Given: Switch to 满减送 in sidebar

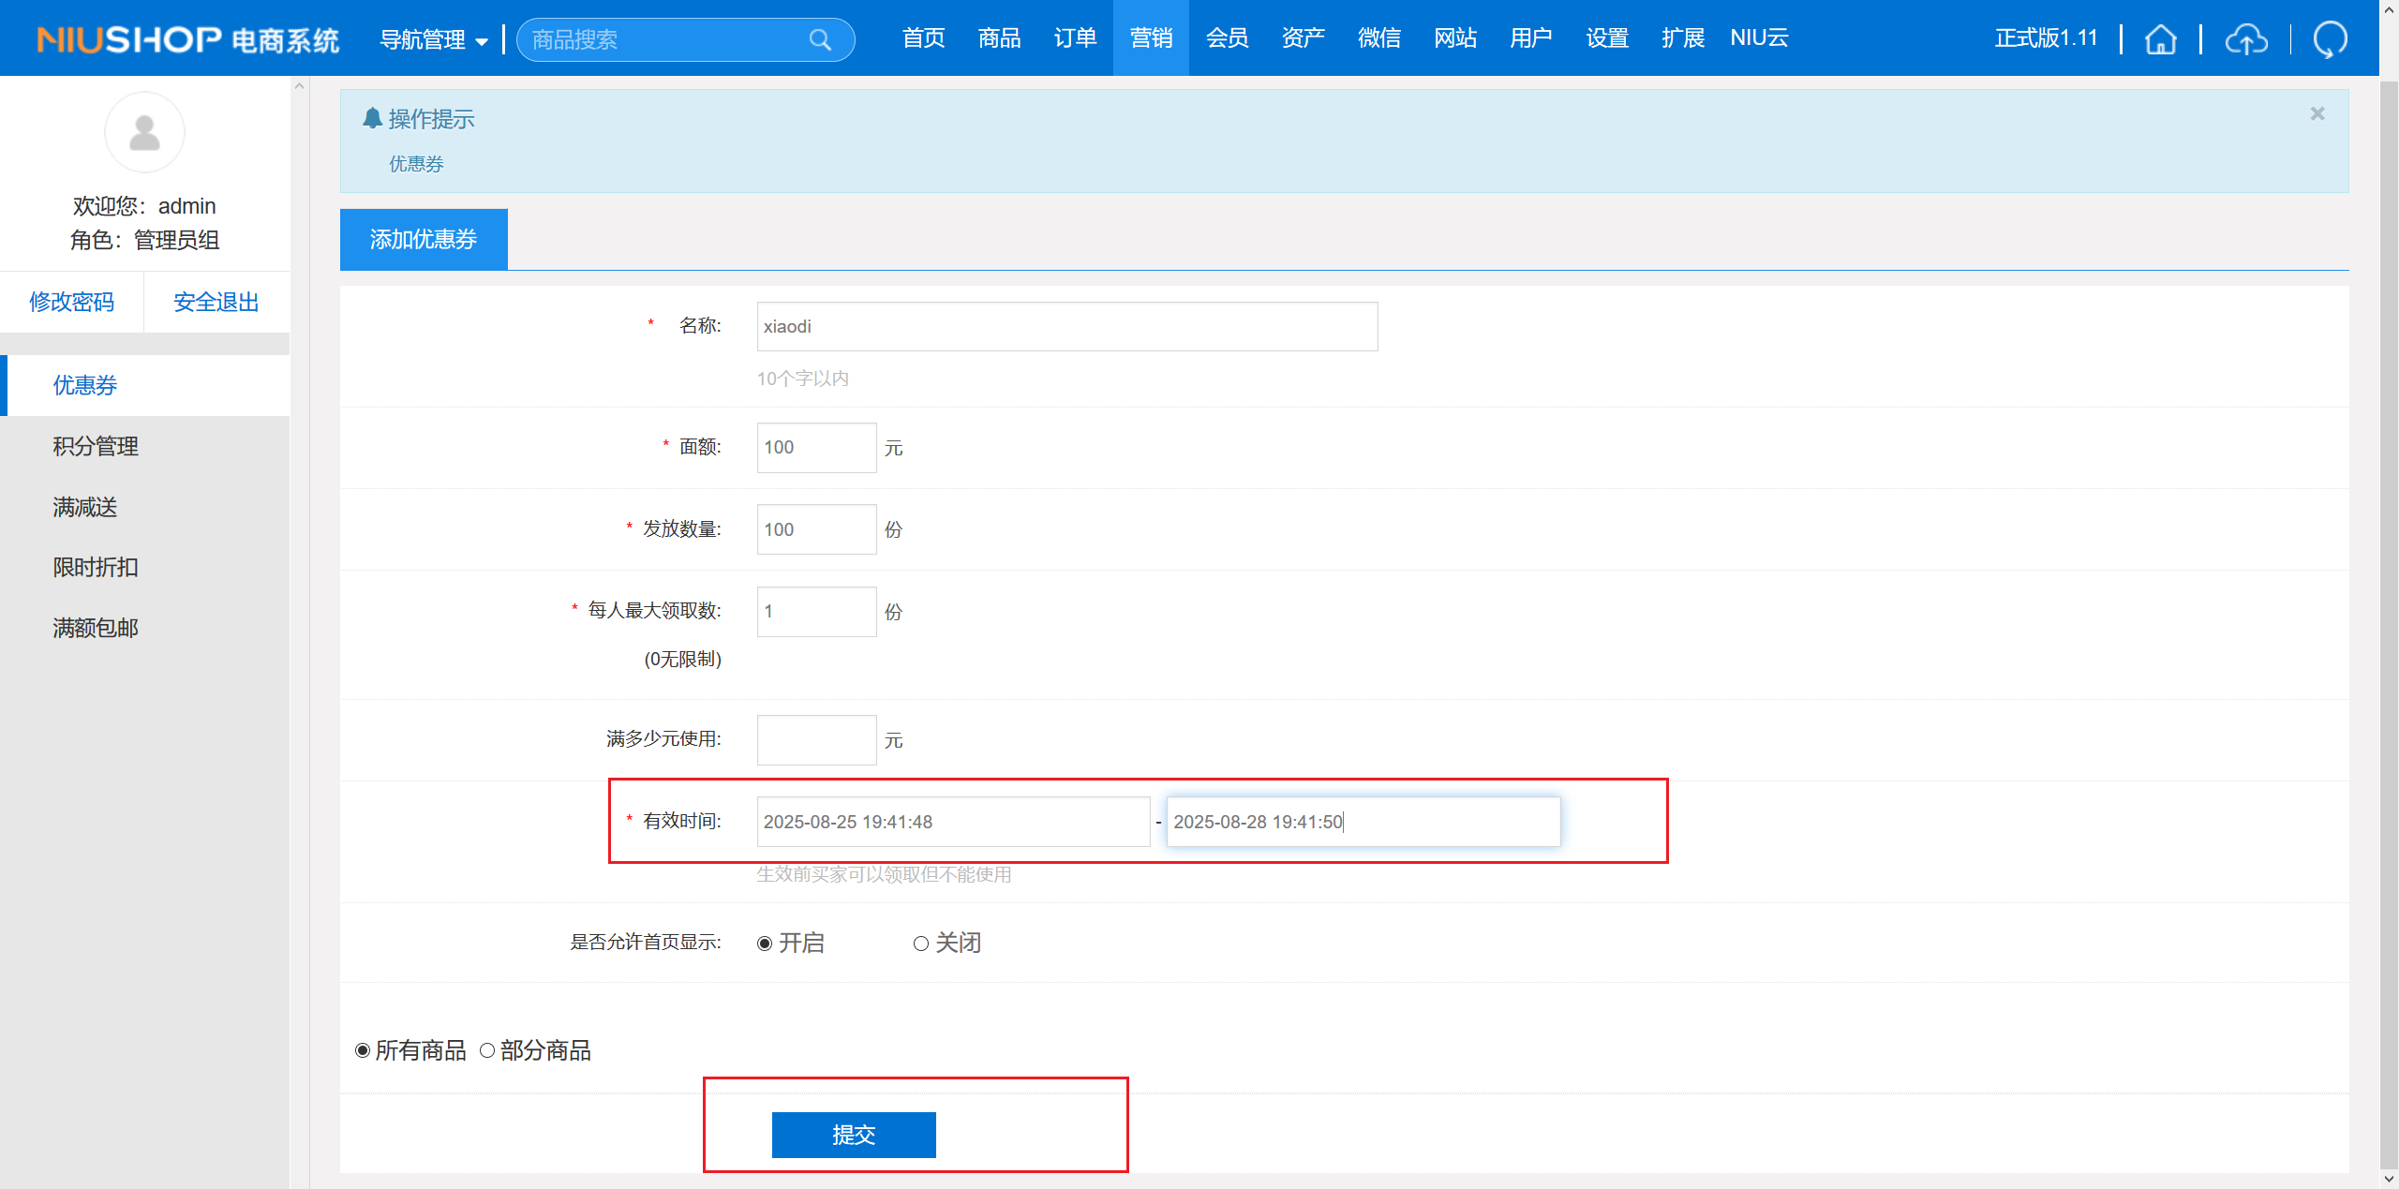Looking at the screenshot, I should pyautogui.click(x=85, y=507).
